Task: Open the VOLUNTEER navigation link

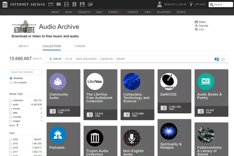Action: point(163,12)
